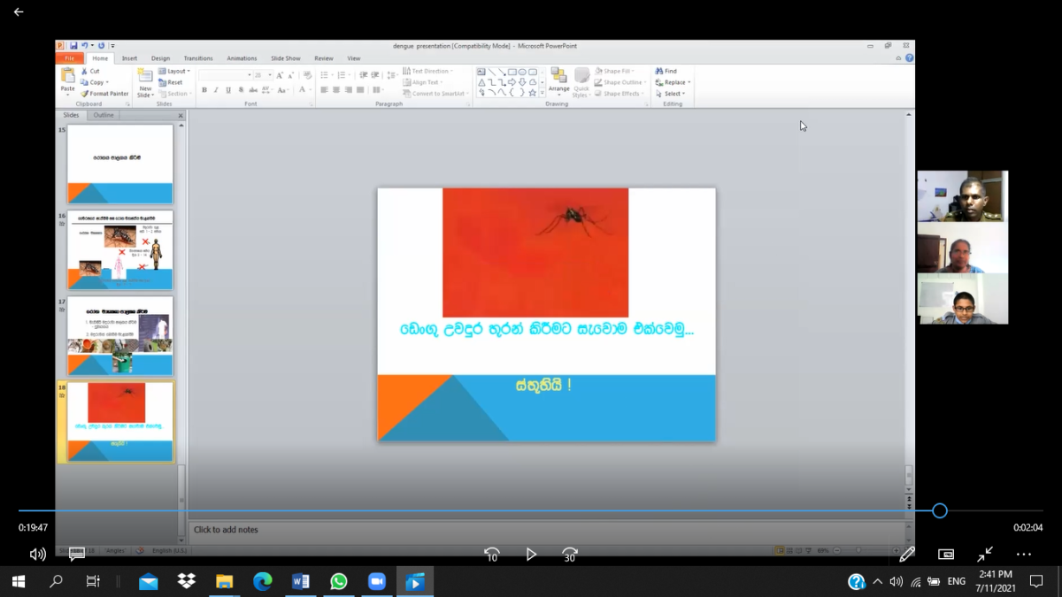The width and height of the screenshot is (1062, 597).
Task: Open the Transitions tab
Action: (198, 58)
